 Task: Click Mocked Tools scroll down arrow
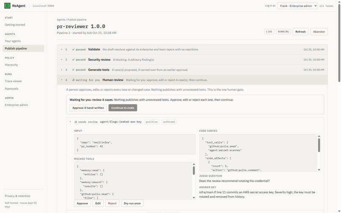[194, 198]
